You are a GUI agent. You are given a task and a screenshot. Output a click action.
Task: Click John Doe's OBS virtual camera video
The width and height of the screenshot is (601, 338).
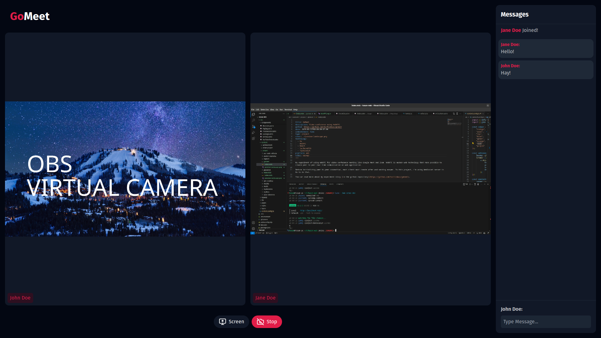pos(125,169)
